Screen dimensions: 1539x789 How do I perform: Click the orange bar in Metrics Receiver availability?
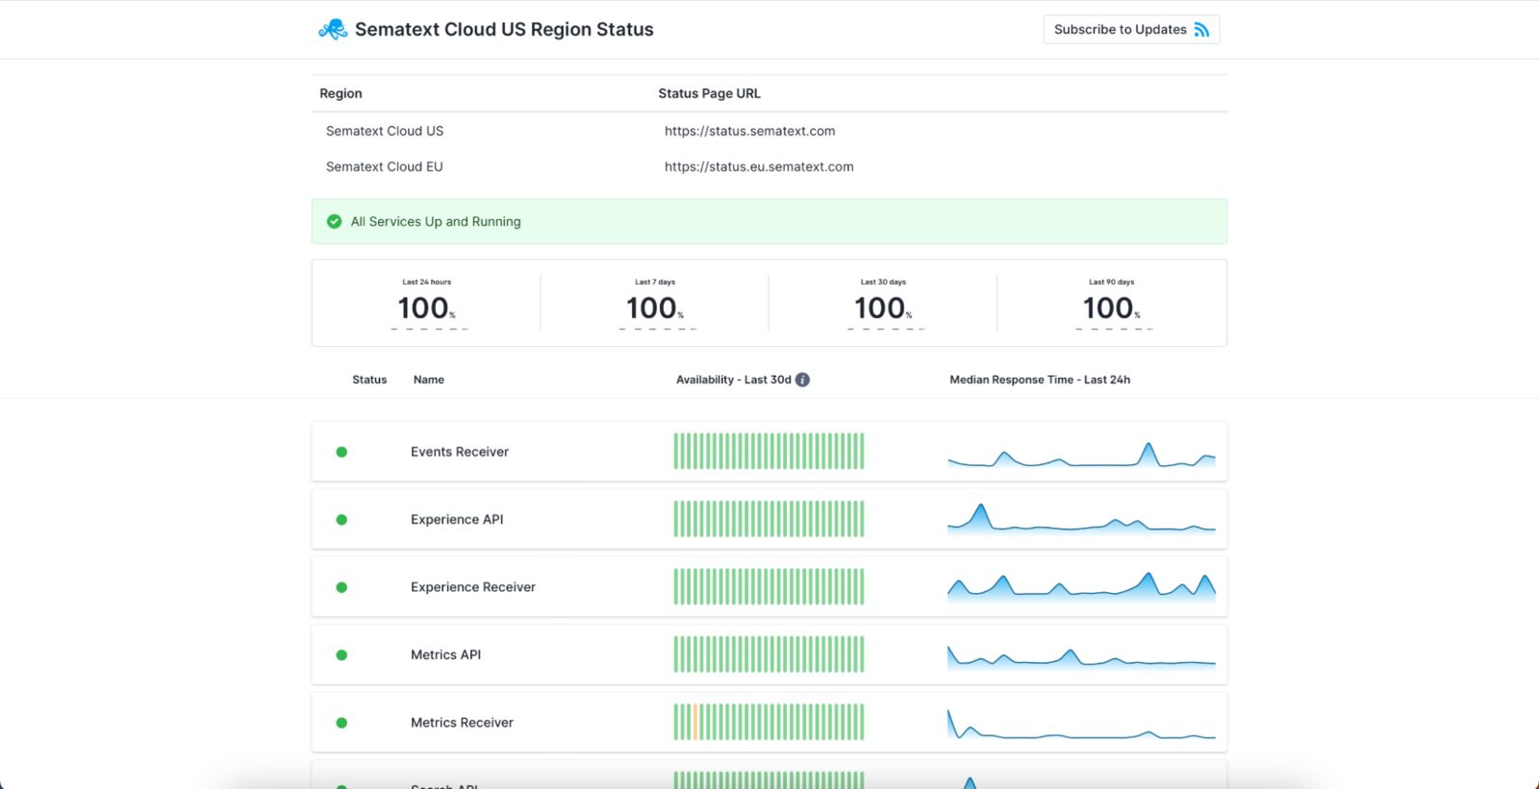(x=695, y=723)
